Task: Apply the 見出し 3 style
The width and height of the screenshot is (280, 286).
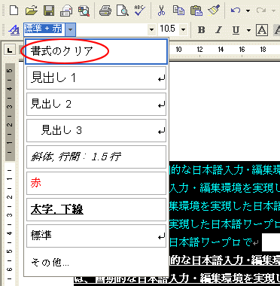Action: 96,131
